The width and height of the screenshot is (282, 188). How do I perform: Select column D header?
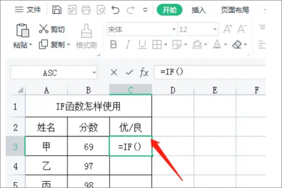pyautogui.click(x=173, y=90)
